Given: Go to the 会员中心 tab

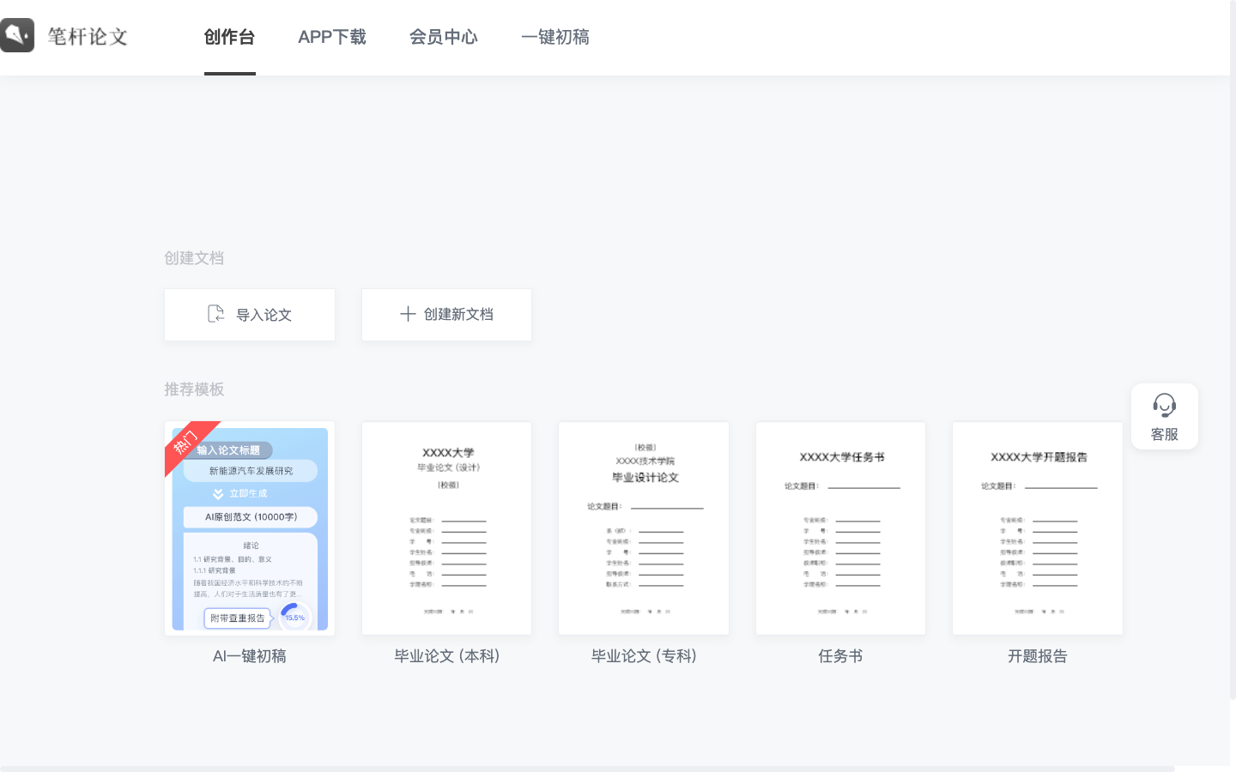Looking at the screenshot, I should pyautogui.click(x=443, y=37).
